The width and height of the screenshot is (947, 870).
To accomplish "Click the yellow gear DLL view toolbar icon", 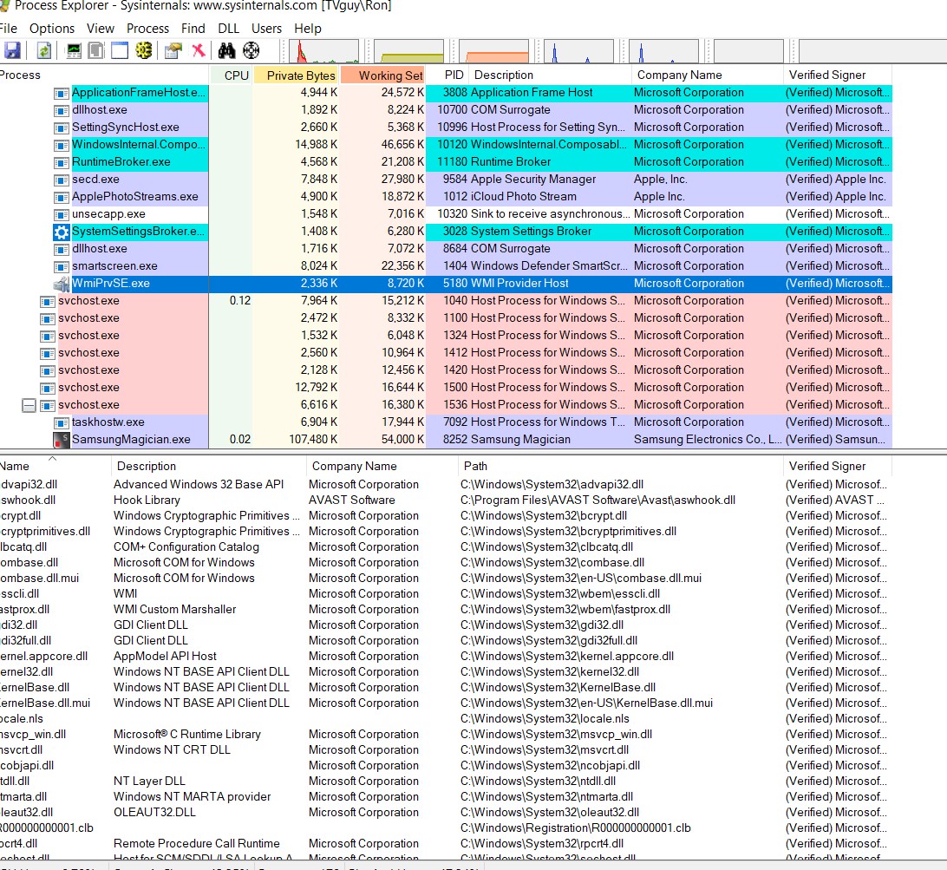I will click(144, 51).
